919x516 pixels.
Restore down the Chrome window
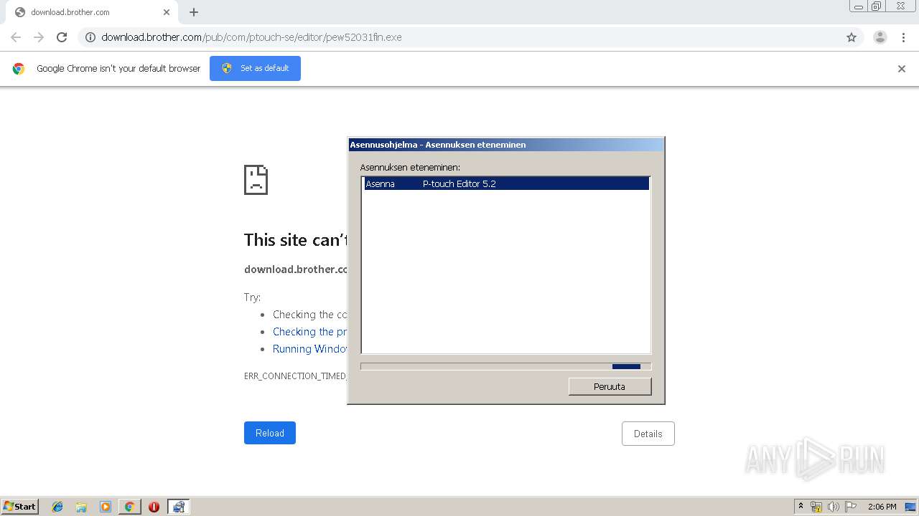tap(877, 6)
